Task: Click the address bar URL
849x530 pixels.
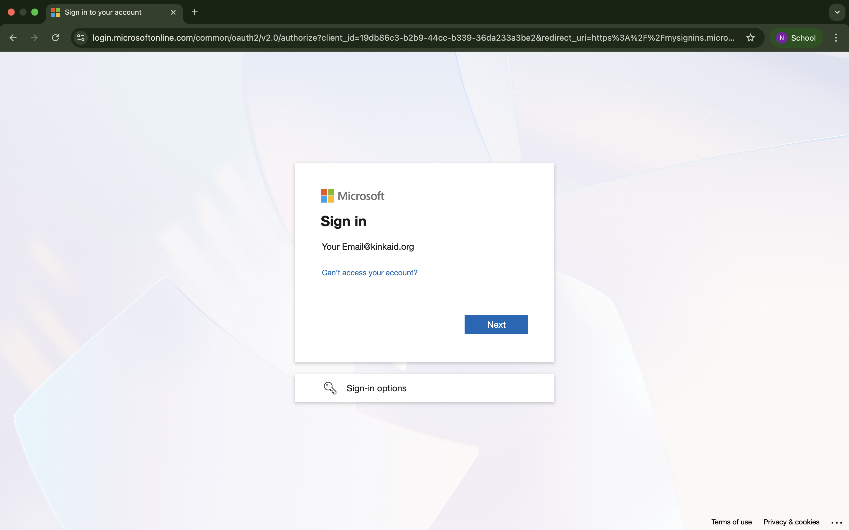Action: pyautogui.click(x=413, y=38)
